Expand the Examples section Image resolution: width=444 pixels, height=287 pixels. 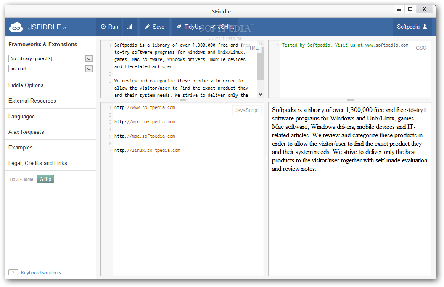pyautogui.click(x=50, y=148)
